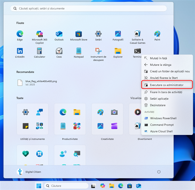The image size is (195, 190).
Task: Choose Mutare la stânga
Action: (x=167, y=65)
